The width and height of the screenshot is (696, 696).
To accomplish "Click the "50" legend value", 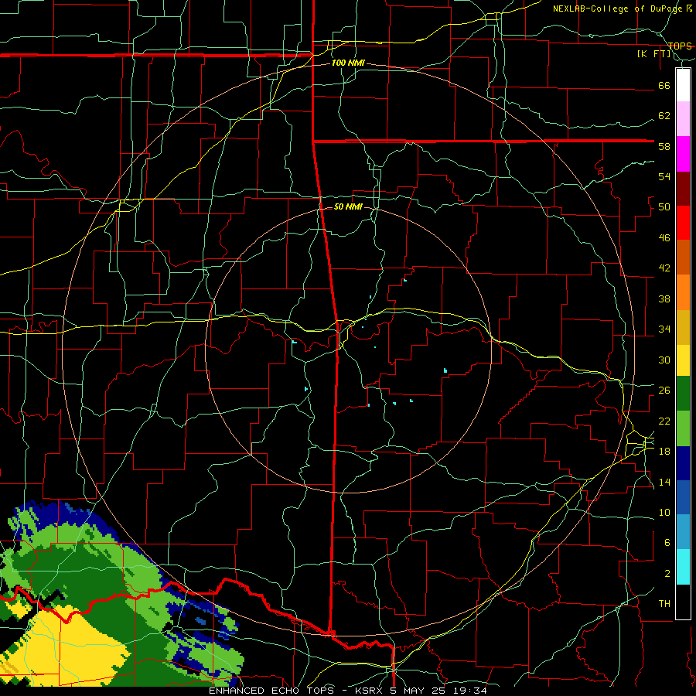I will coord(664,207).
